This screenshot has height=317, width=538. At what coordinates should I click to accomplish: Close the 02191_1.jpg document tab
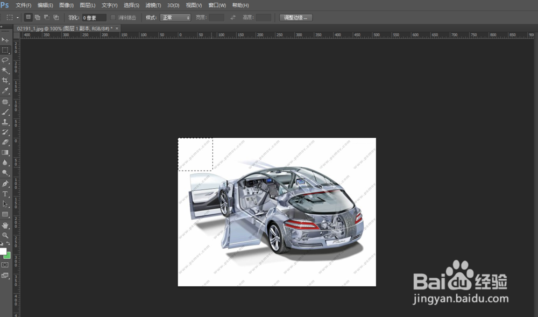tap(117, 29)
